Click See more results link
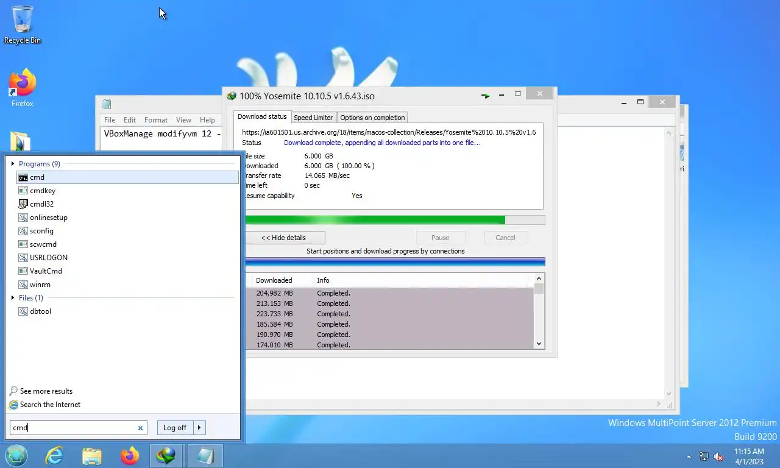 tap(46, 391)
